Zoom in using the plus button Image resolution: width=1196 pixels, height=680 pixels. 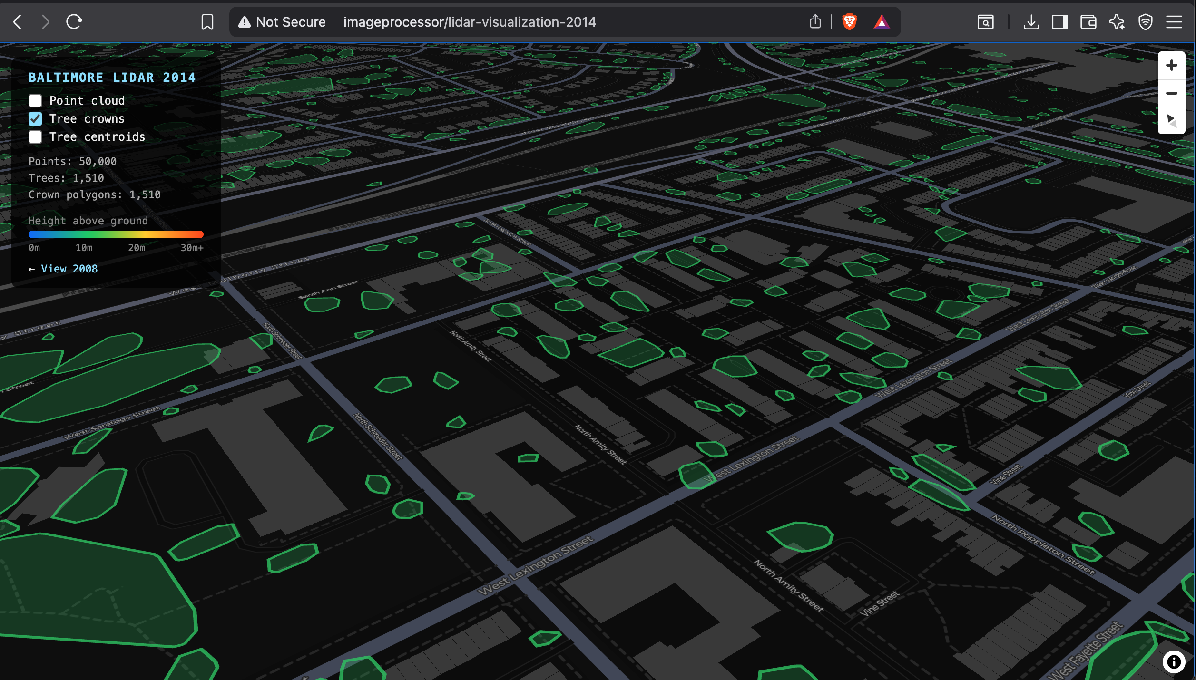click(1172, 65)
